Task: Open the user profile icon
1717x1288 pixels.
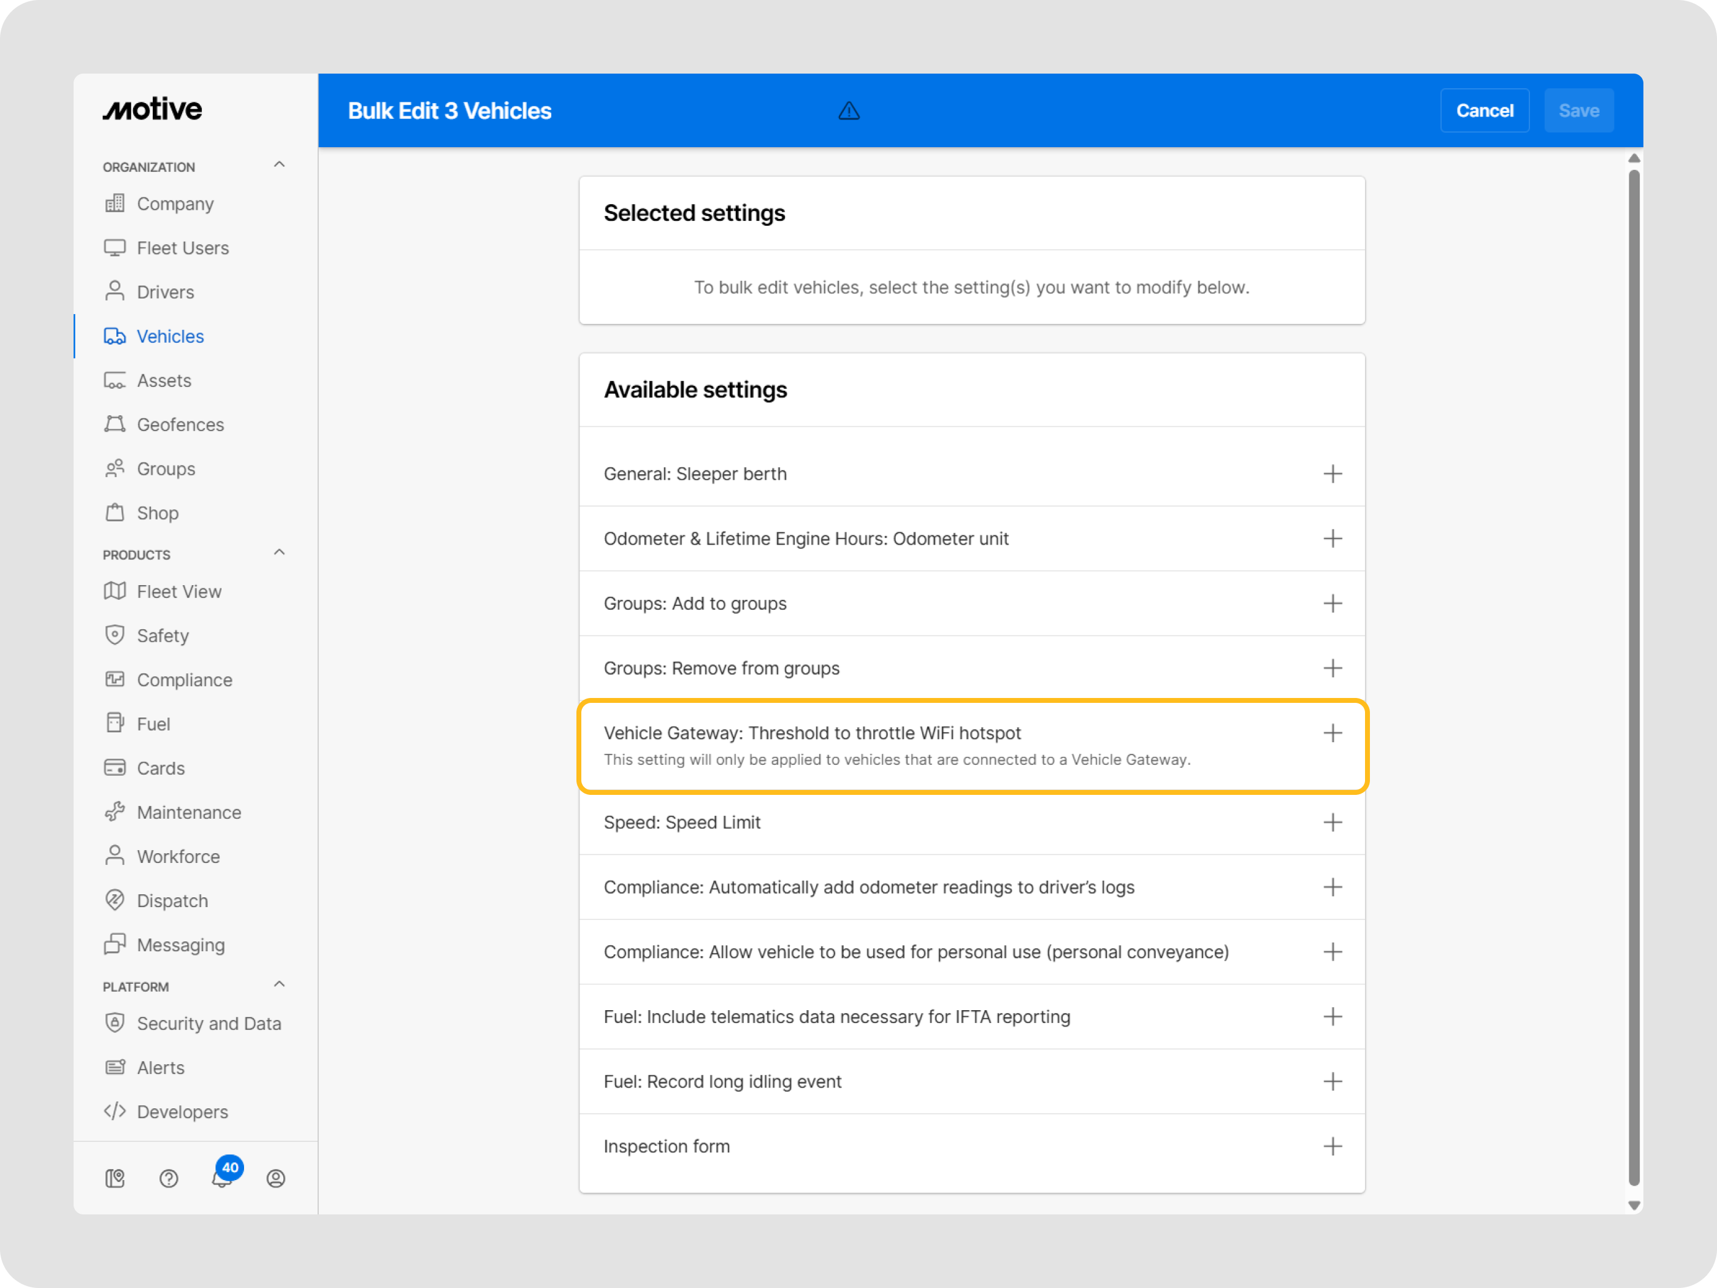Action: click(x=275, y=1179)
